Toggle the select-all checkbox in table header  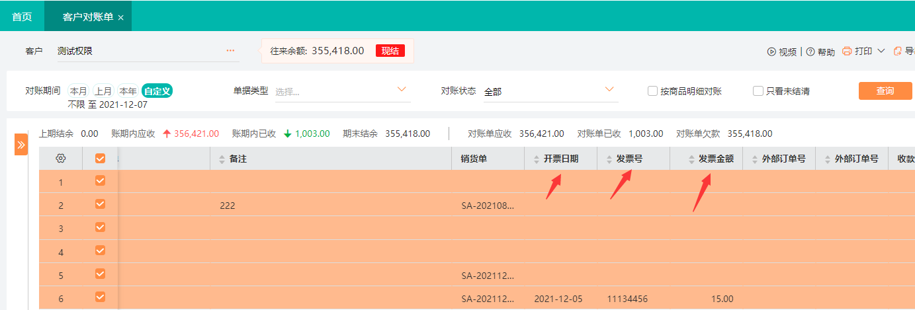coord(101,159)
